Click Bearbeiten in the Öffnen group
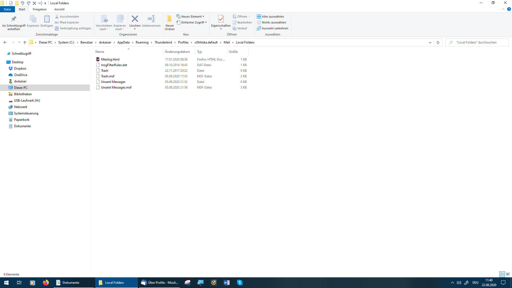The width and height of the screenshot is (512, 288). coord(242,22)
